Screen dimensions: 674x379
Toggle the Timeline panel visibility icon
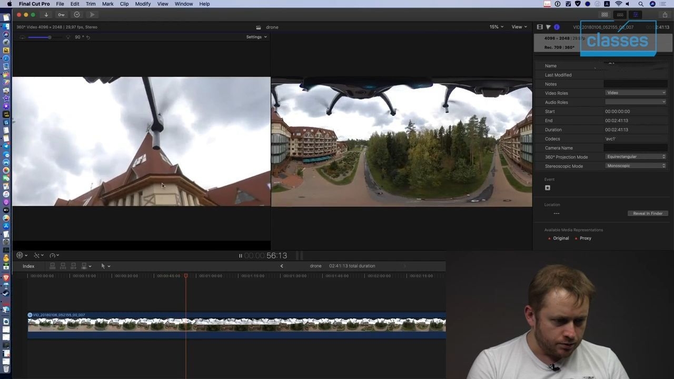[620, 15]
